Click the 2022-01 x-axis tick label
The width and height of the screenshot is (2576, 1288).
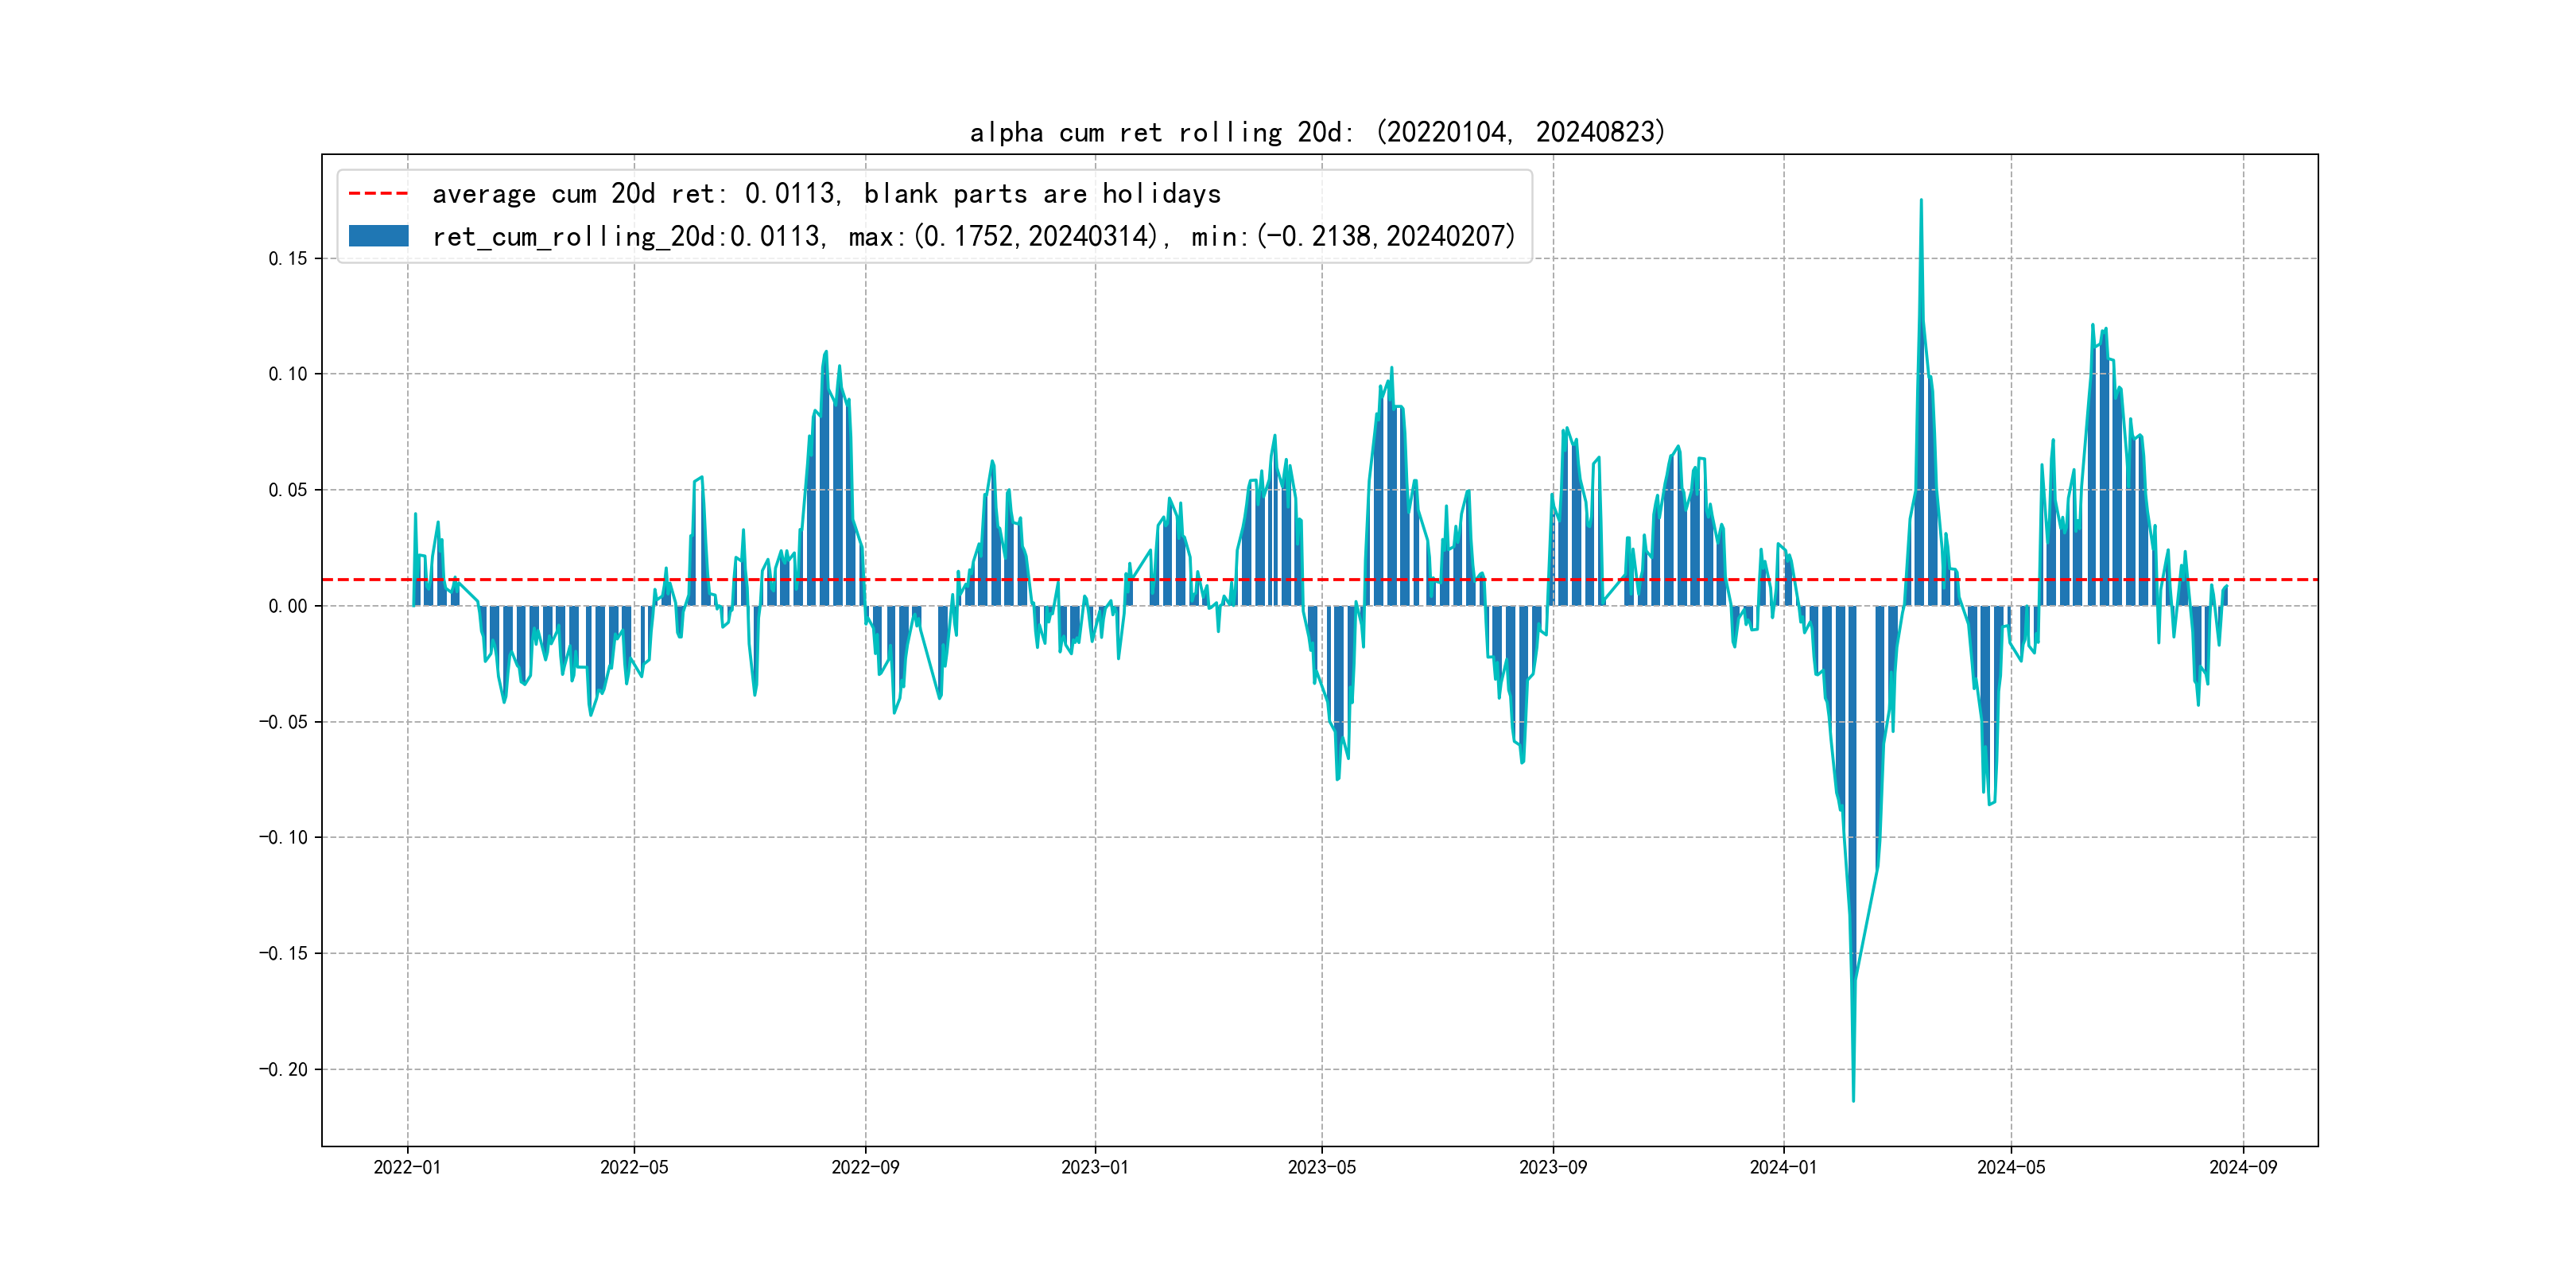(407, 1167)
